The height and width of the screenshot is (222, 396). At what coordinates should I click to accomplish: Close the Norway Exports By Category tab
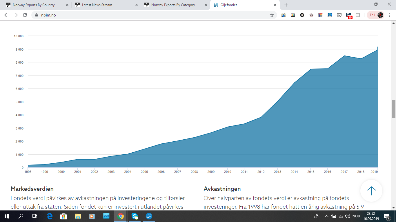pos(206,5)
